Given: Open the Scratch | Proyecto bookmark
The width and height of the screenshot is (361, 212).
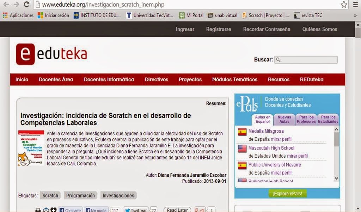Looking at the screenshot, I should 265,16.
